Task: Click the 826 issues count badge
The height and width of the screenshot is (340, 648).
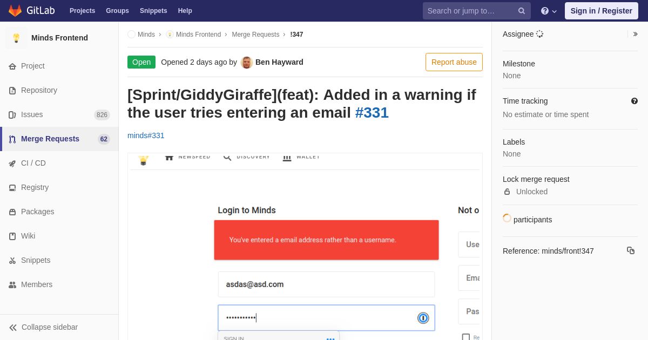Action: (102, 114)
